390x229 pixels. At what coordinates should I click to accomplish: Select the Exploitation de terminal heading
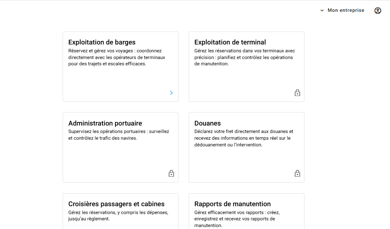(230, 42)
